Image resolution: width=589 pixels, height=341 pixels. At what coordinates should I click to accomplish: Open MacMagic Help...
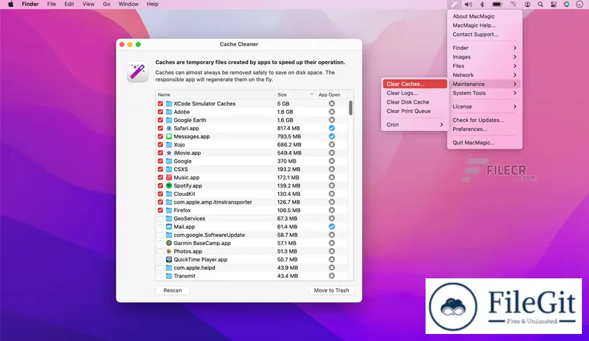coord(485,25)
